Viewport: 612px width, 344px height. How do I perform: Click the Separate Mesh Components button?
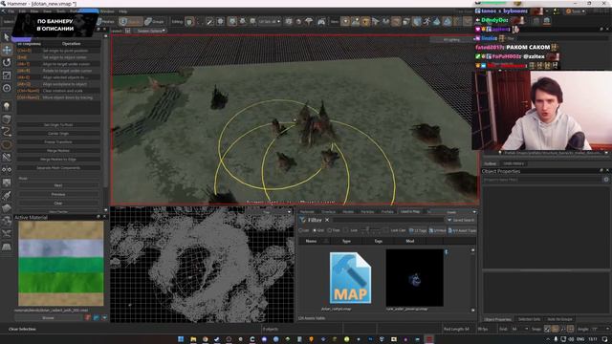(x=58, y=168)
